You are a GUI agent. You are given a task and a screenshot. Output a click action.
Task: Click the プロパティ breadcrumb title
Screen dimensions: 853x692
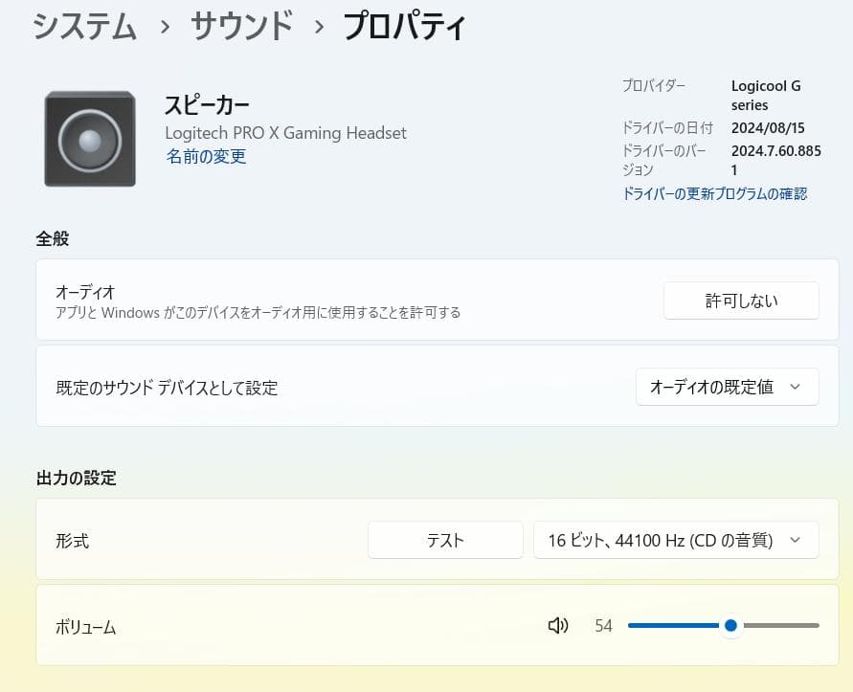(405, 26)
